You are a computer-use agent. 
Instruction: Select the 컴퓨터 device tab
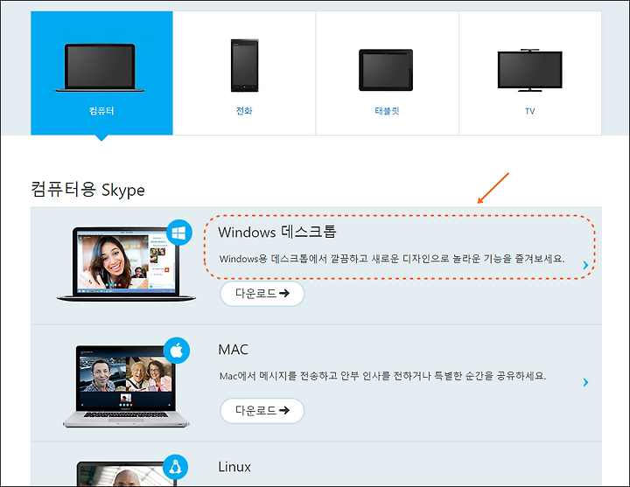(101, 73)
